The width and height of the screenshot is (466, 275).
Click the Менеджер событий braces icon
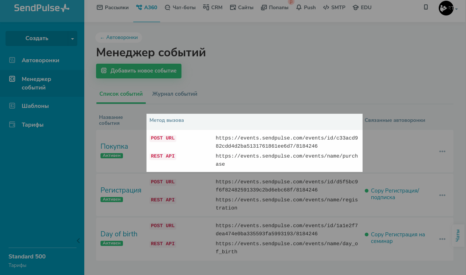point(12,79)
